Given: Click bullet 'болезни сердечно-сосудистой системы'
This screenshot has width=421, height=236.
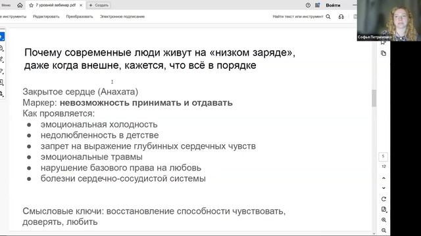Looking at the screenshot, I should pos(123,178).
